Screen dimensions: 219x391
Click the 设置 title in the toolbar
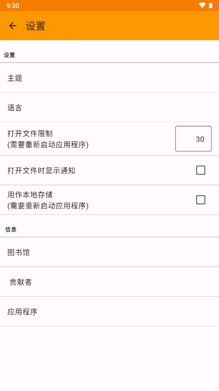[x=36, y=26]
